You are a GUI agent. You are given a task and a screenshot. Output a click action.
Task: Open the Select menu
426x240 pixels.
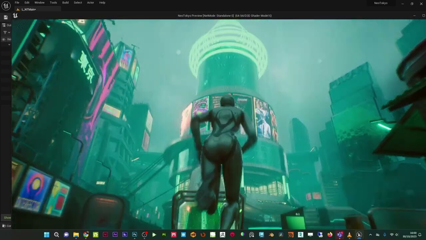tap(78, 3)
